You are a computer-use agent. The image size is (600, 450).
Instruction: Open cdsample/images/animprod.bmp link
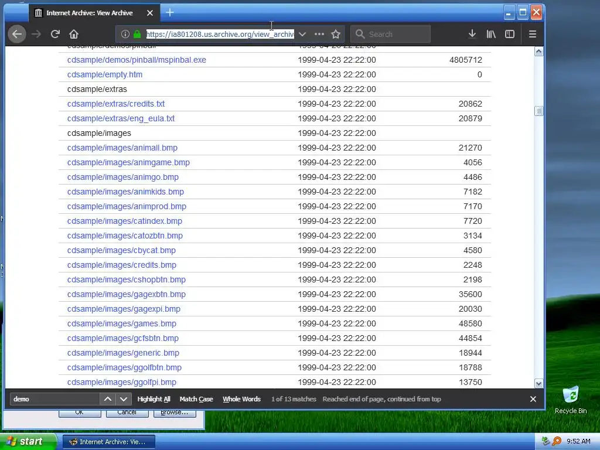tap(127, 206)
